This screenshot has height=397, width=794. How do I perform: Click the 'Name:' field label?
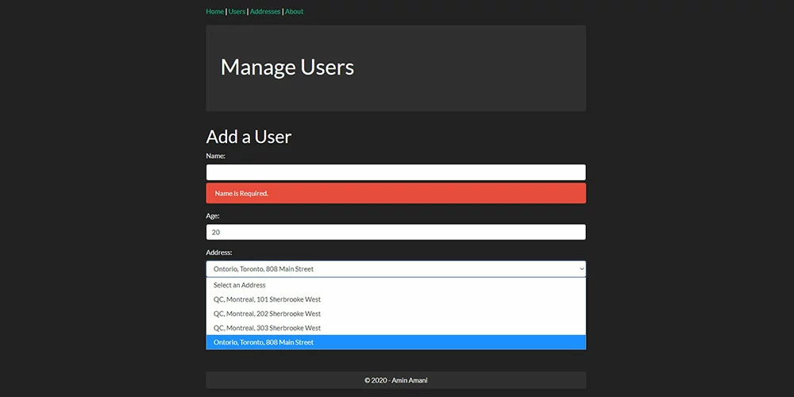coord(216,156)
